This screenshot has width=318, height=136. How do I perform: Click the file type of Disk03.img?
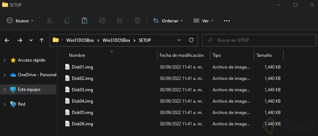[x=231, y=90]
